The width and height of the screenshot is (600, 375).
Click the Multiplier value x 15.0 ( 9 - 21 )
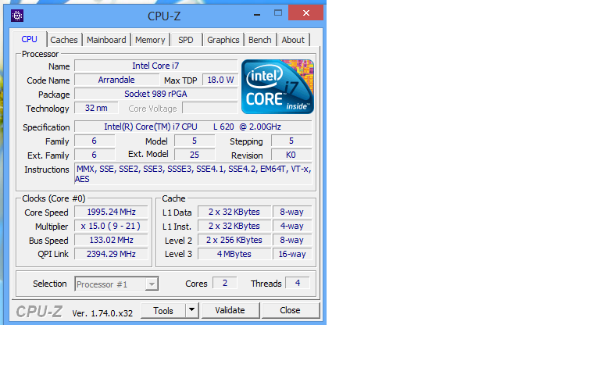[111, 226]
